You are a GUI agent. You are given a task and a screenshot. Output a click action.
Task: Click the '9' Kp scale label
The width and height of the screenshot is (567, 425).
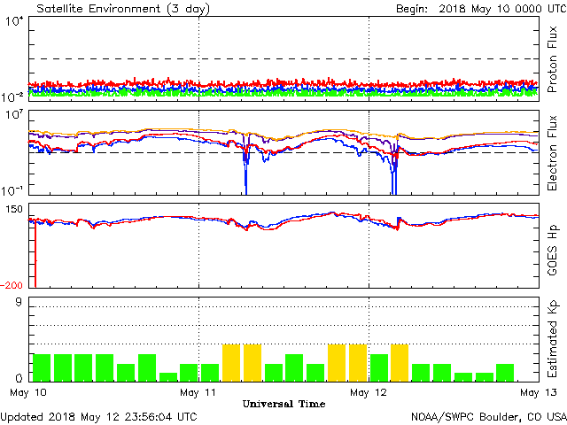coord(19,302)
